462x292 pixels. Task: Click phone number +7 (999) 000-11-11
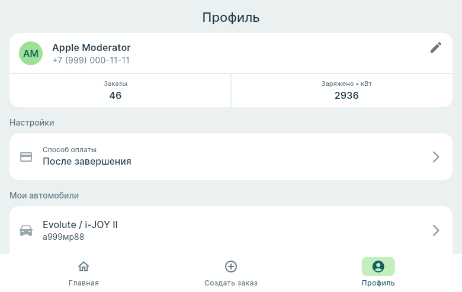pyautogui.click(x=91, y=60)
